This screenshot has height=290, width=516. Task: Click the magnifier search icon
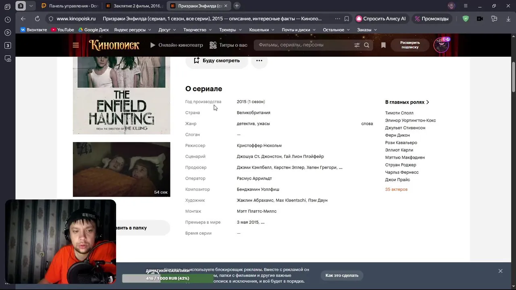(x=366, y=45)
